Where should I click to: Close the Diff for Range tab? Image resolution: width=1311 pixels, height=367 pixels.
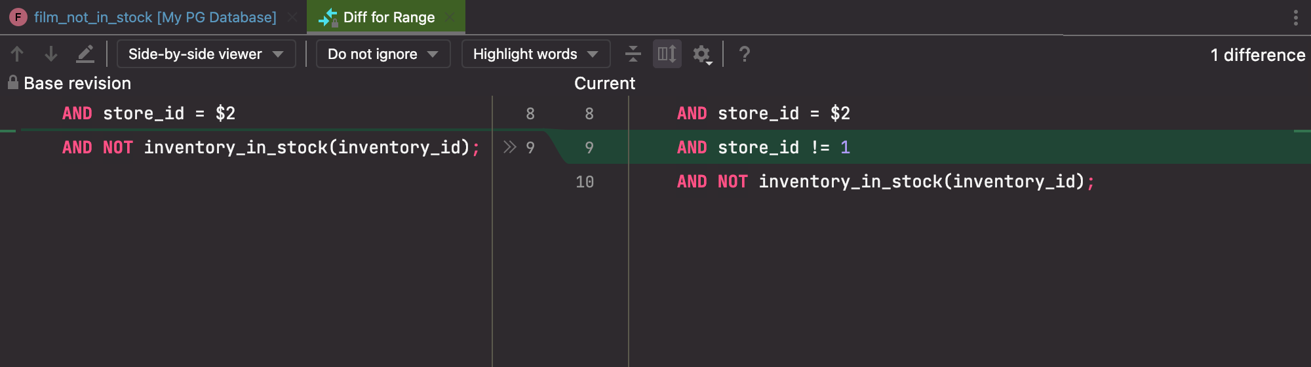[450, 17]
